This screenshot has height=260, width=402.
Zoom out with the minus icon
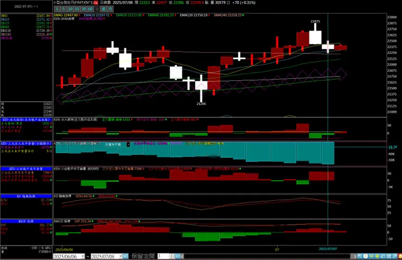[371, 256]
